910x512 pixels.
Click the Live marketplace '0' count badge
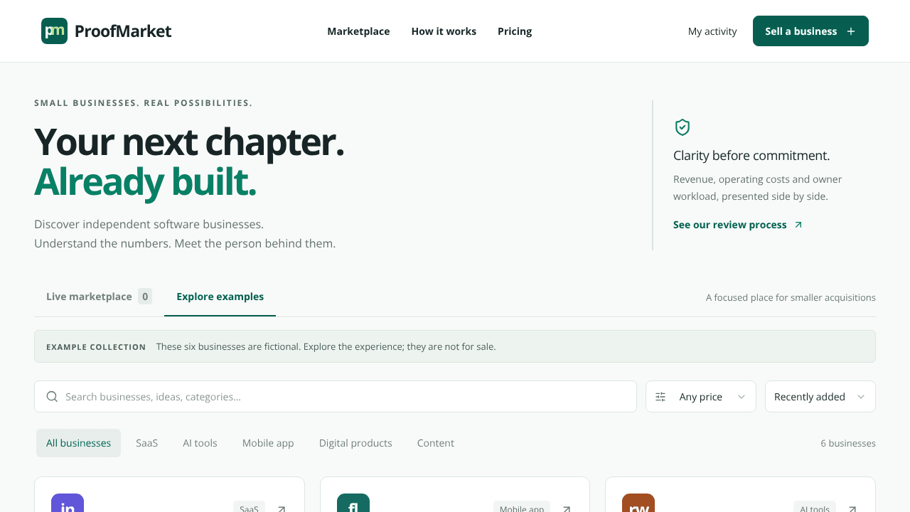pyautogui.click(x=145, y=297)
